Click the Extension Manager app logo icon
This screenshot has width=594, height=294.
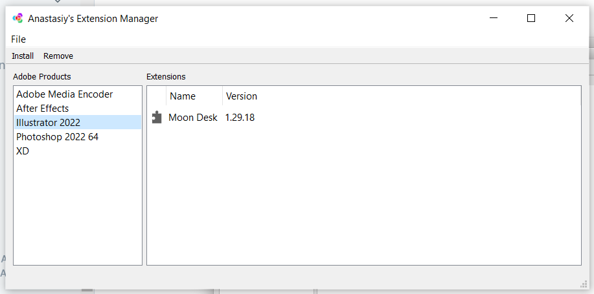[x=17, y=18]
